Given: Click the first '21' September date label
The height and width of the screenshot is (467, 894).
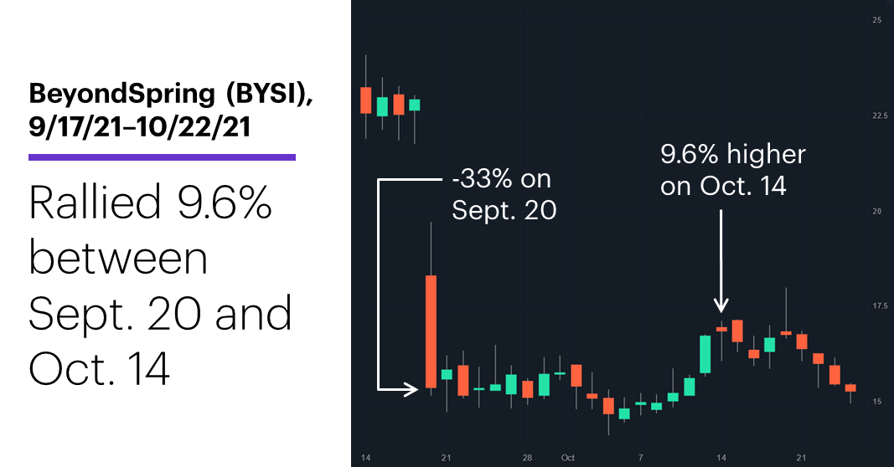Looking at the screenshot, I should click(x=446, y=458).
